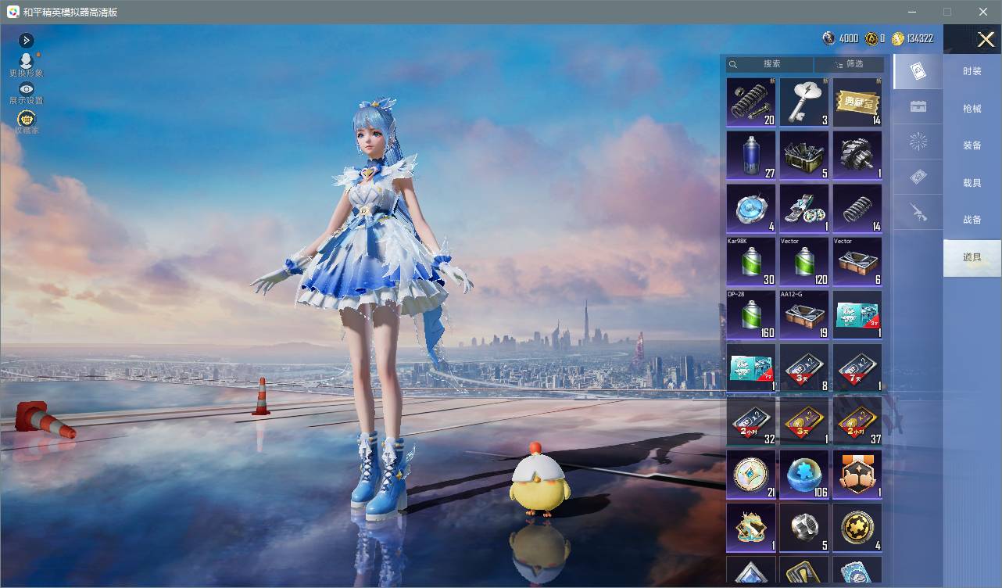Open the fireworks sub-category icon

[918, 142]
